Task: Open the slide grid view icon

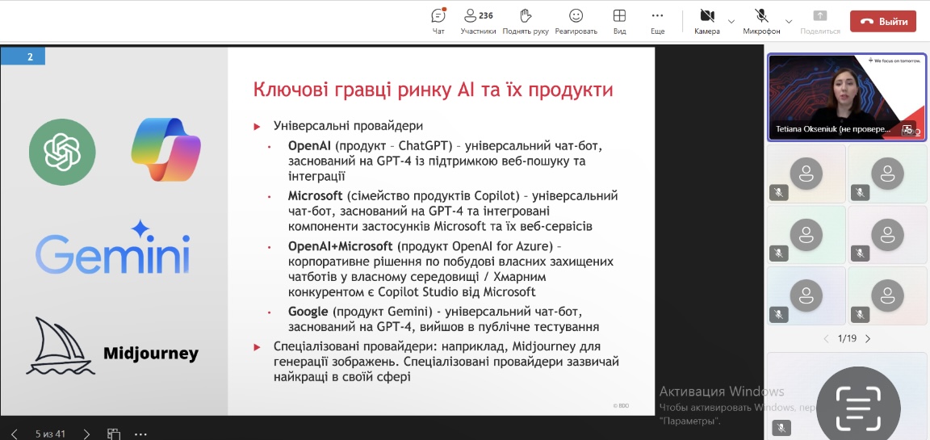Action: pos(113,434)
